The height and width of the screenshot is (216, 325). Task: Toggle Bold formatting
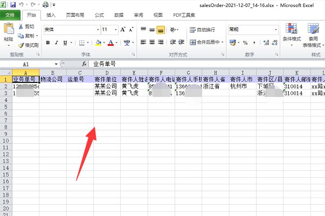[48, 43]
